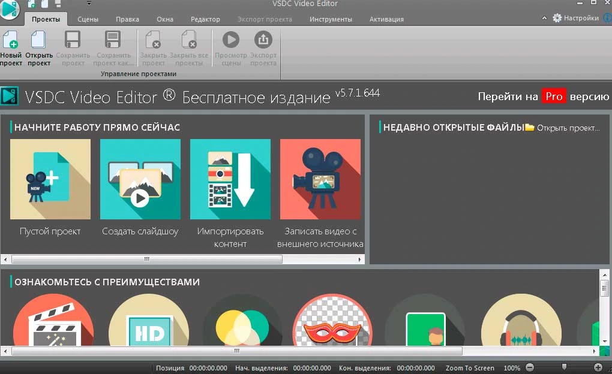
Task: Click the VSDC logo in the header banner
Action: click(x=10, y=96)
